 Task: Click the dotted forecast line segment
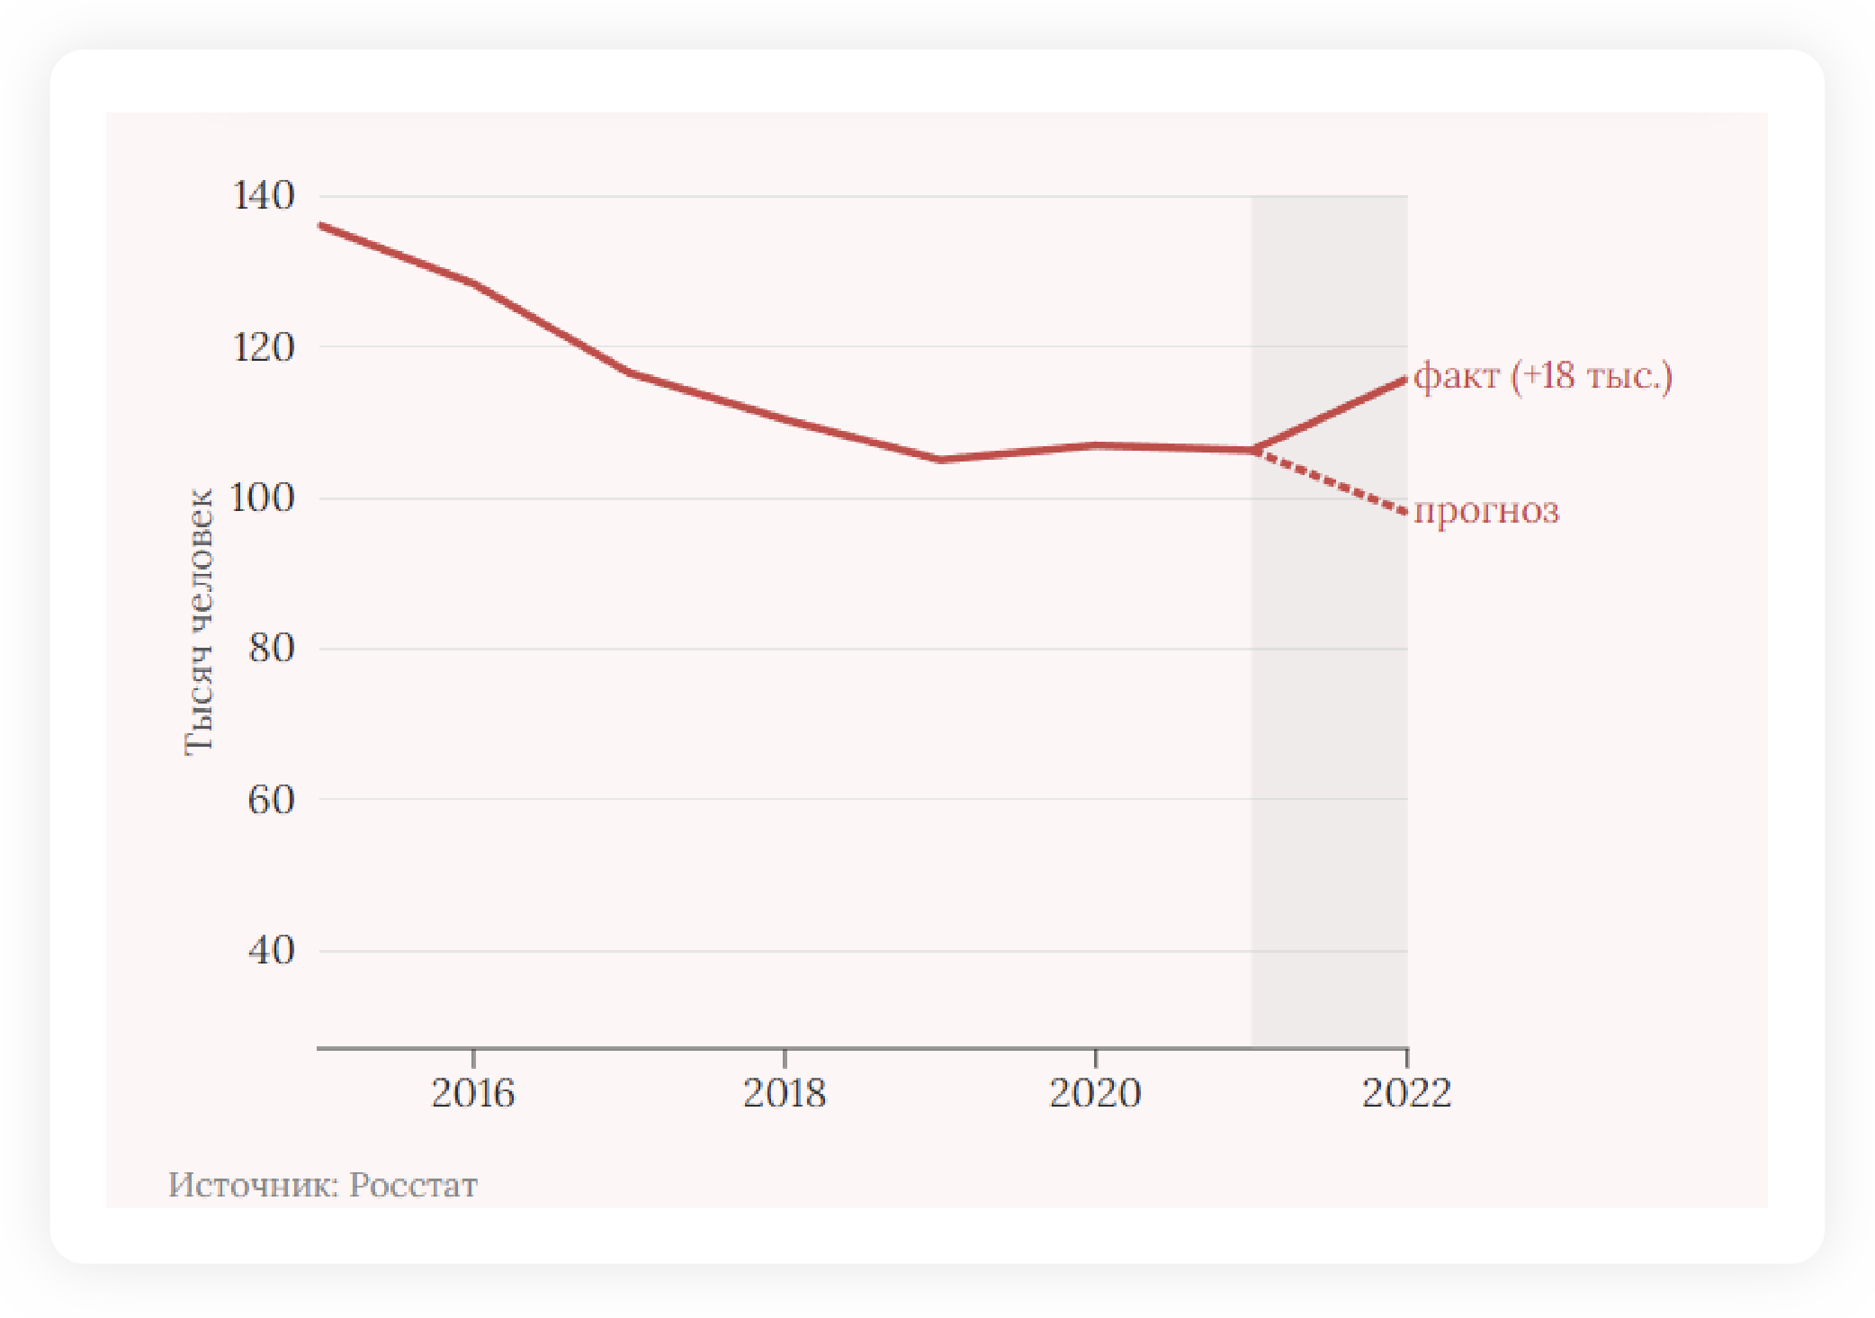tap(1332, 482)
